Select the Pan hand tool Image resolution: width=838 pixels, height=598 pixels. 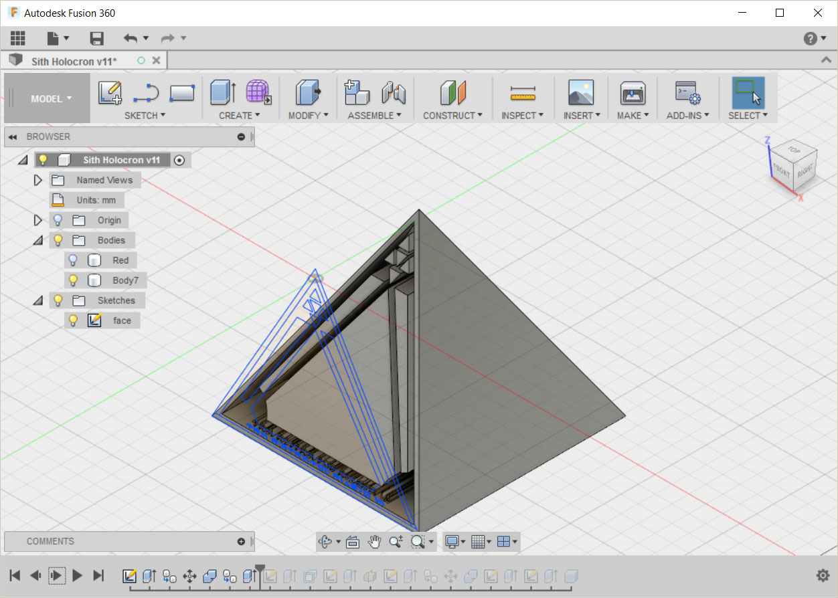(374, 542)
